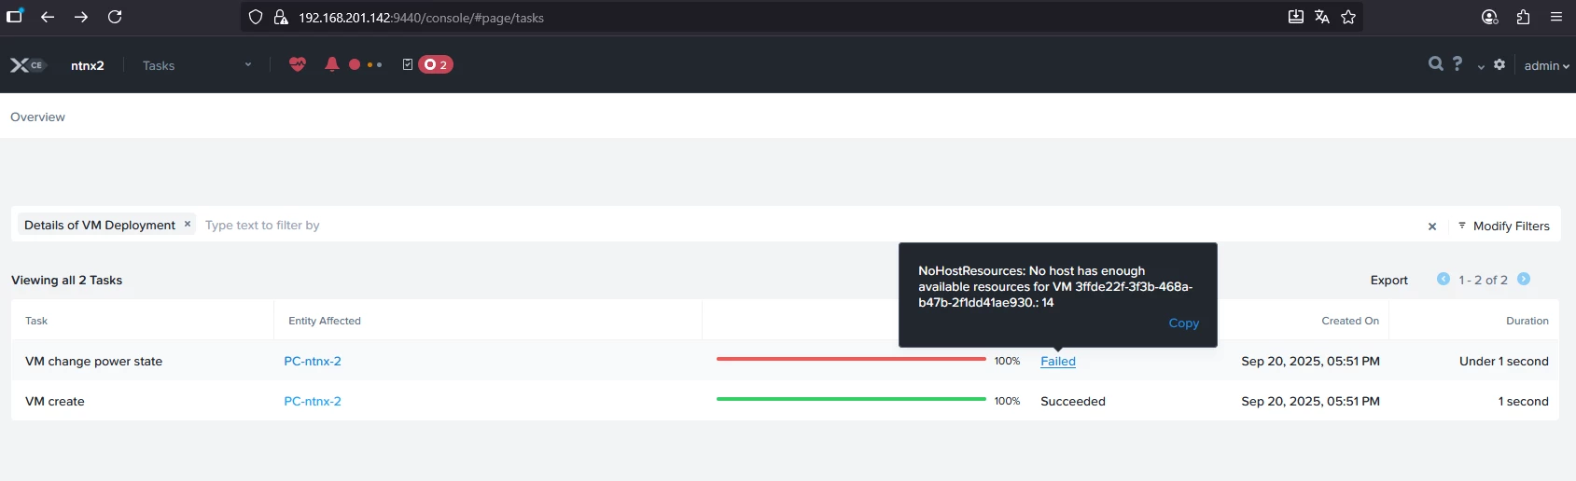Click the Nutanix CE logo icon
Image resolution: width=1576 pixels, height=481 pixels.
[x=27, y=65]
